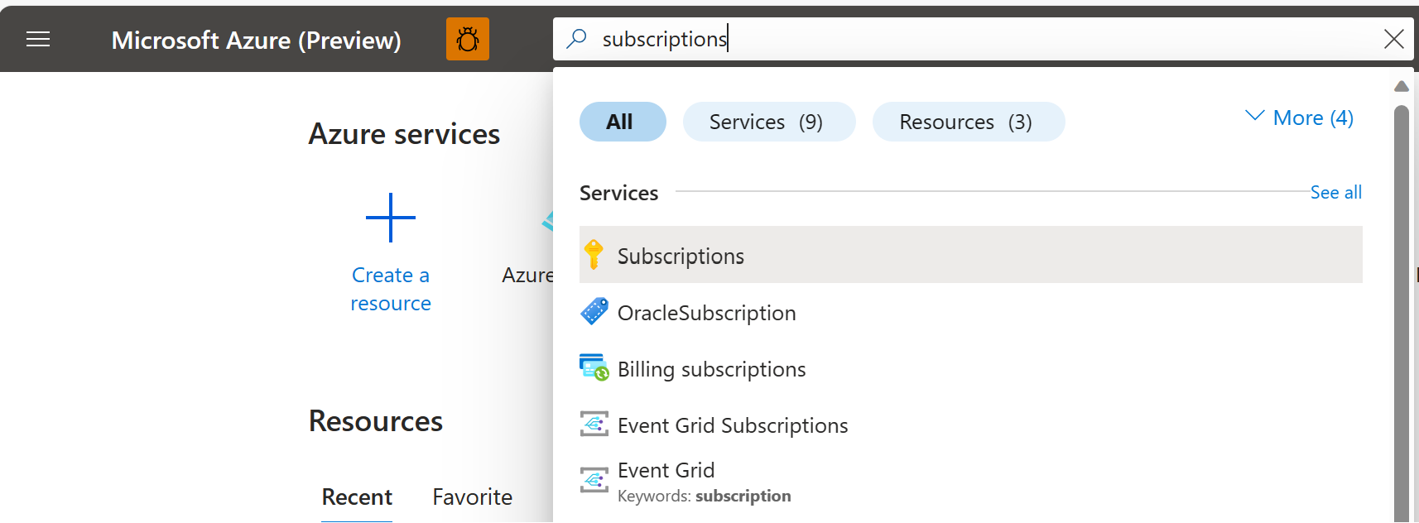This screenshot has width=1419, height=523.
Task: Go to Microsoft Azure (Preview) home
Action: coord(257,40)
